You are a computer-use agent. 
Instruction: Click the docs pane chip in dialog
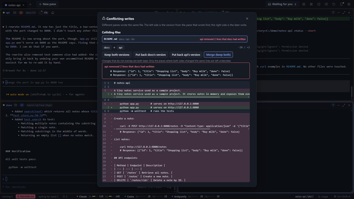coord(107,48)
